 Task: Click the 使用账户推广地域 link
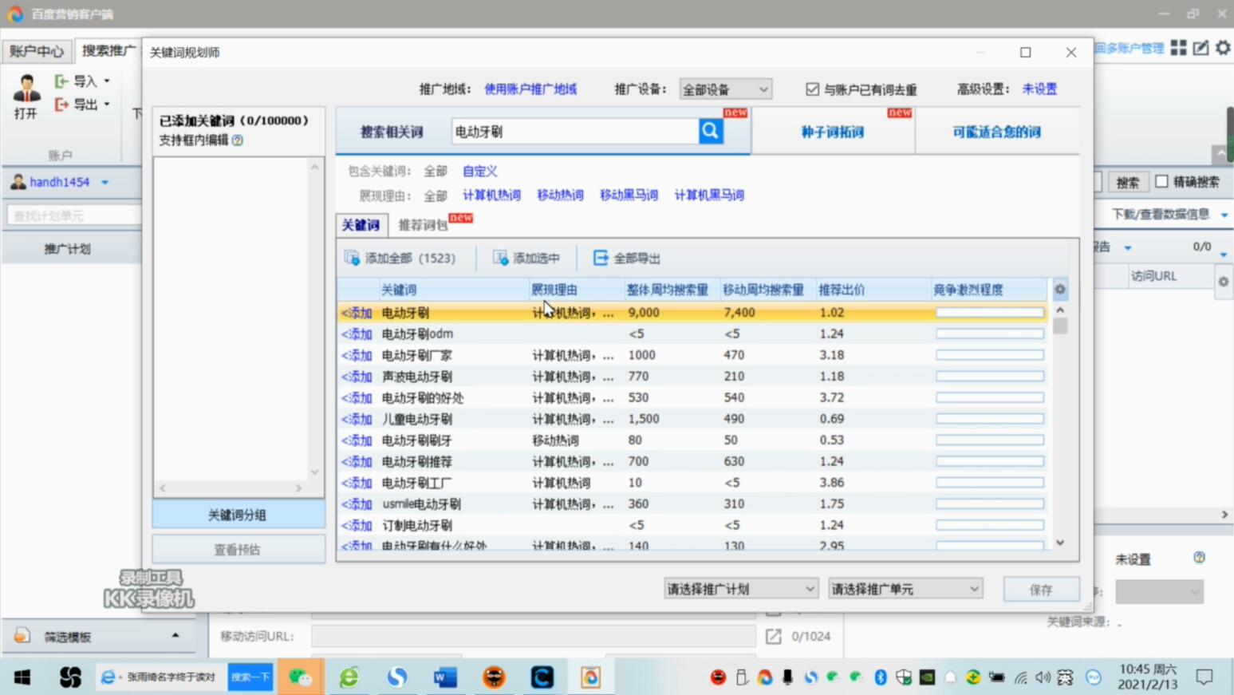pyautogui.click(x=530, y=89)
